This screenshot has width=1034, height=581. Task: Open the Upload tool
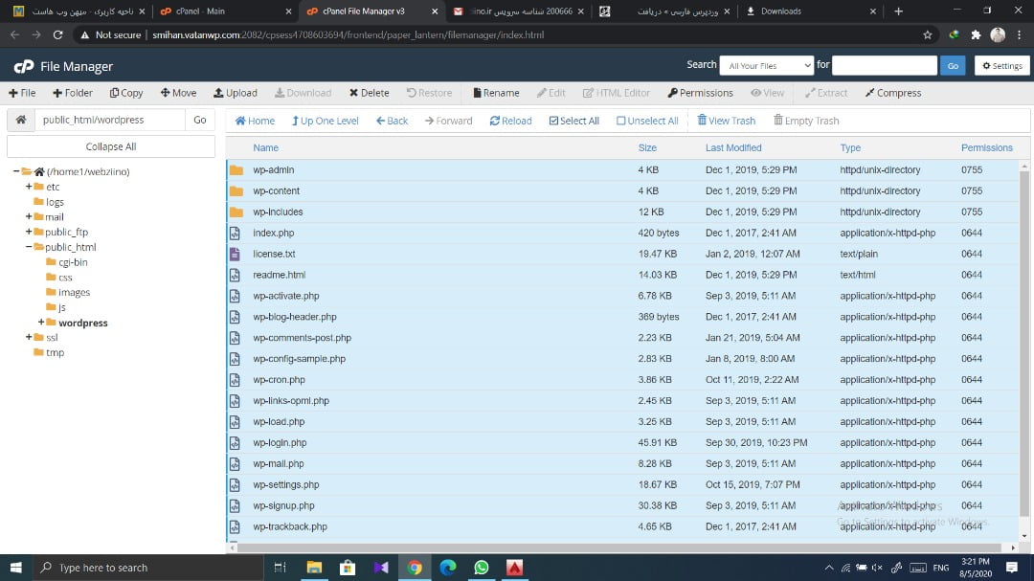(x=236, y=93)
